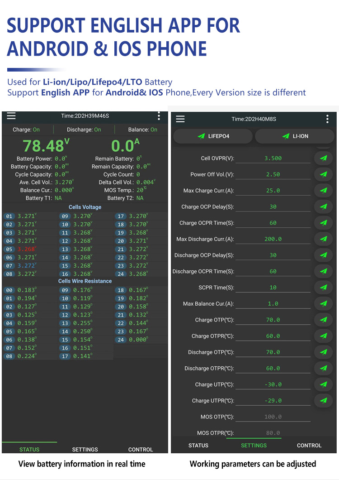Viewport: 339px width, 480px height.
Task: Apply the LIFEPO4 preset button
Action: click(213, 136)
